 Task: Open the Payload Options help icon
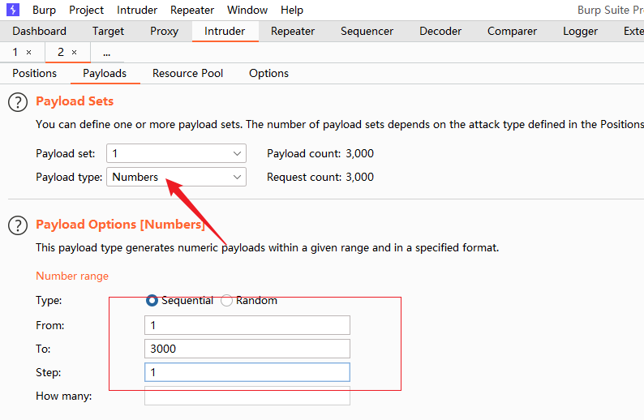tap(18, 225)
